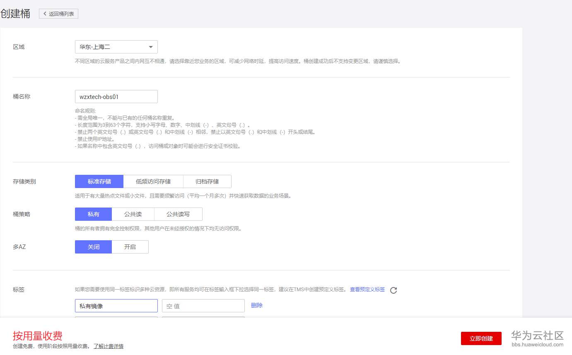
Task: Set bucket policy to 公共读写
Action: click(x=178, y=214)
